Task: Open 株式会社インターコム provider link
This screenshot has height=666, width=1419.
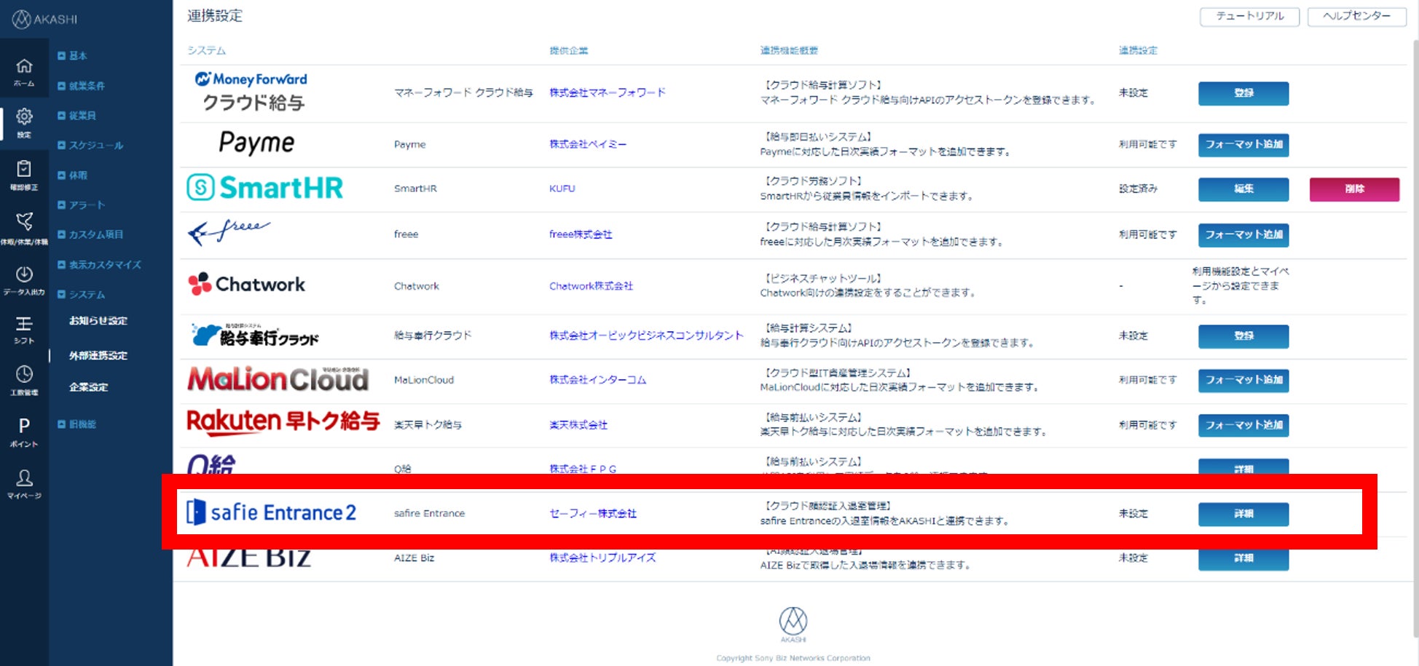Action: (597, 380)
